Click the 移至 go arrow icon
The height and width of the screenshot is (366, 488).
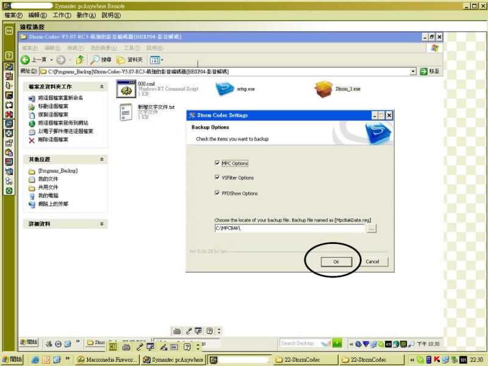coord(423,71)
